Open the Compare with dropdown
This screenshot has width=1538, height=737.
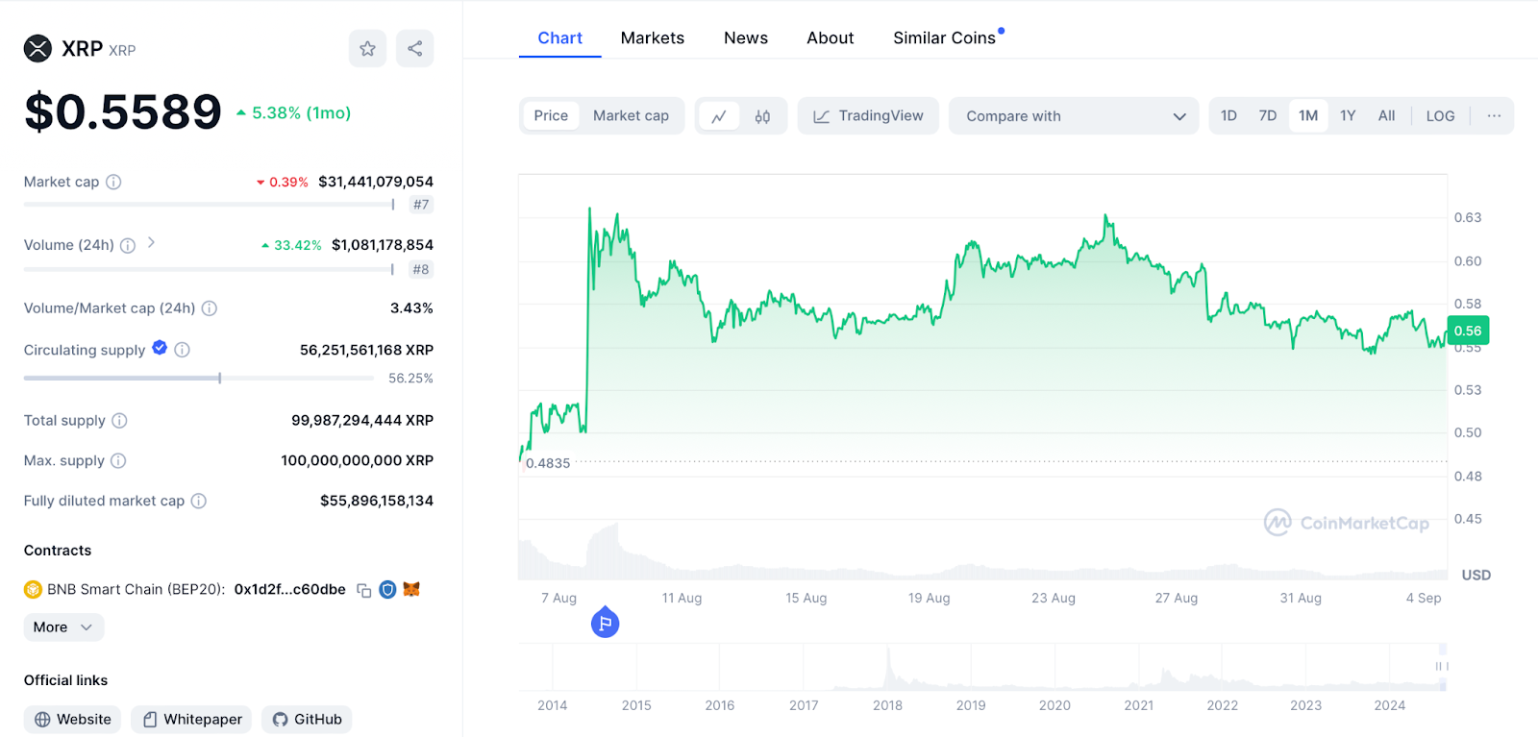(1074, 115)
